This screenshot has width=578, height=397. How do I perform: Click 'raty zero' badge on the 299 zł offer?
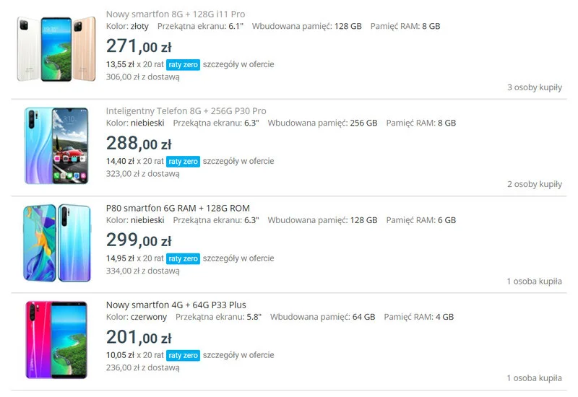[x=183, y=258]
